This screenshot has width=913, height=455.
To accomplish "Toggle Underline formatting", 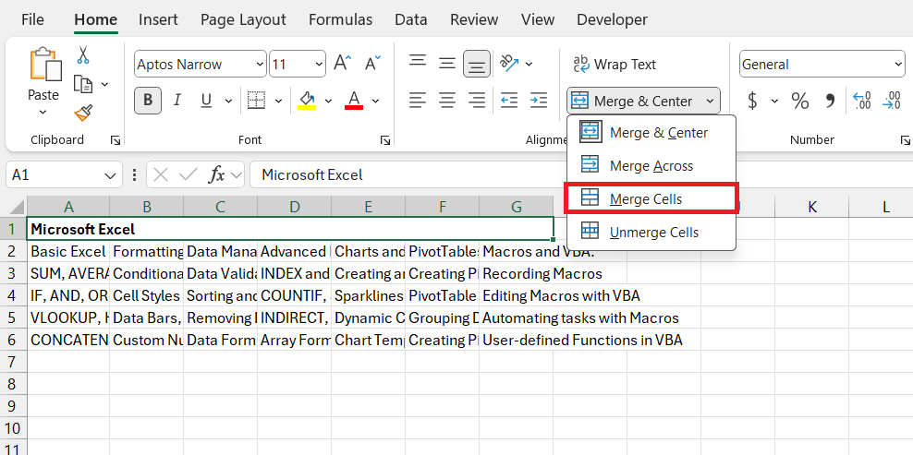I will (x=206, y=101).
